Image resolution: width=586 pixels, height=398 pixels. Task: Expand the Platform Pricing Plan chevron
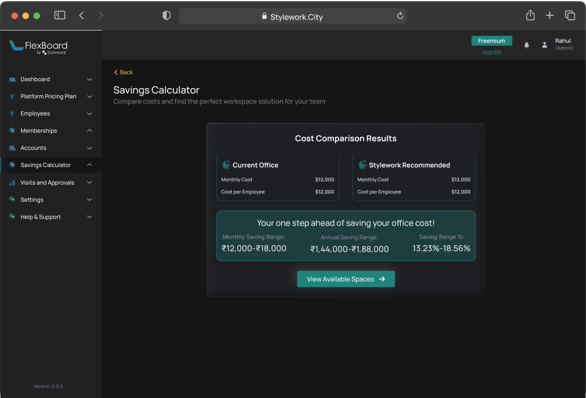[x=89, y=96]
